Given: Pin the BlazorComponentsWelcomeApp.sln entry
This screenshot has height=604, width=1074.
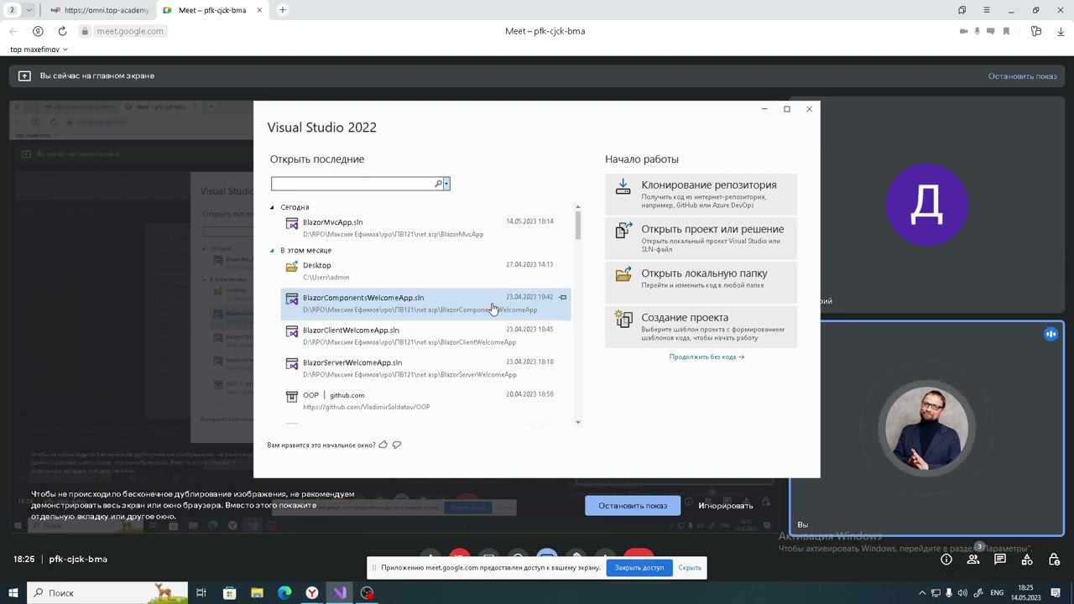Looking at the screenshot, I should coord(563,297).
